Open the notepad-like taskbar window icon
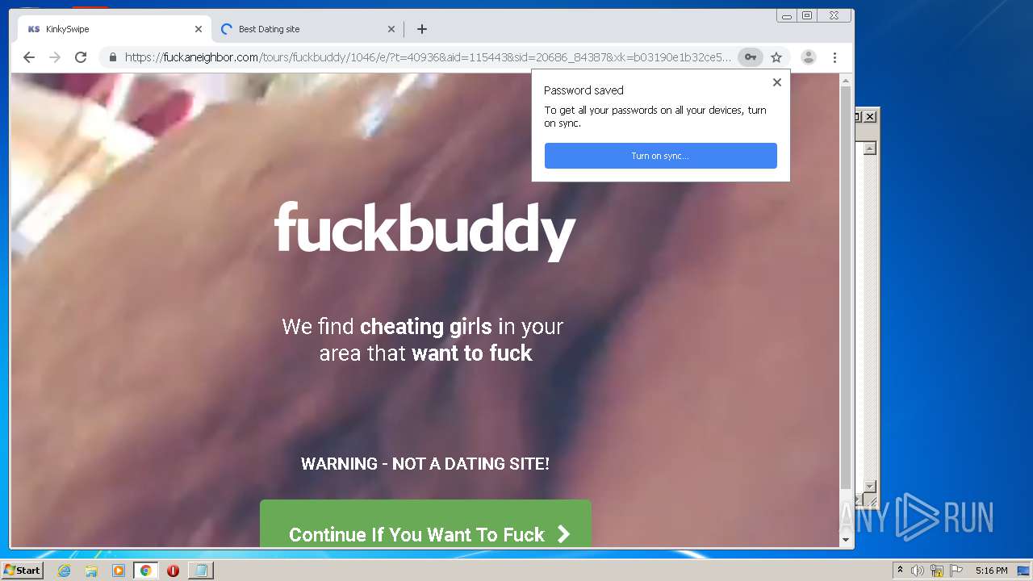Image resolution: width=1033 pixels, height=581 pixels. [x=200, y=571]
